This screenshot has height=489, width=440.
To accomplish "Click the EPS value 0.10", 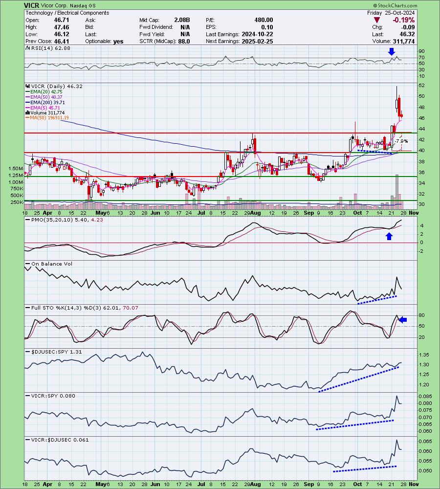I will 267,27.
